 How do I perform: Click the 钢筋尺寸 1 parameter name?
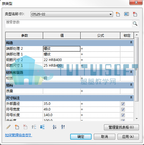pyautogui.click(x=15, y=66)
